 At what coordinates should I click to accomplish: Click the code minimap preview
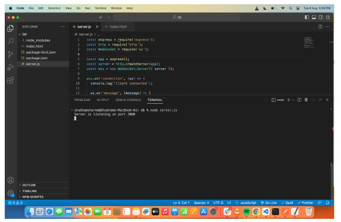pos(309,42)
